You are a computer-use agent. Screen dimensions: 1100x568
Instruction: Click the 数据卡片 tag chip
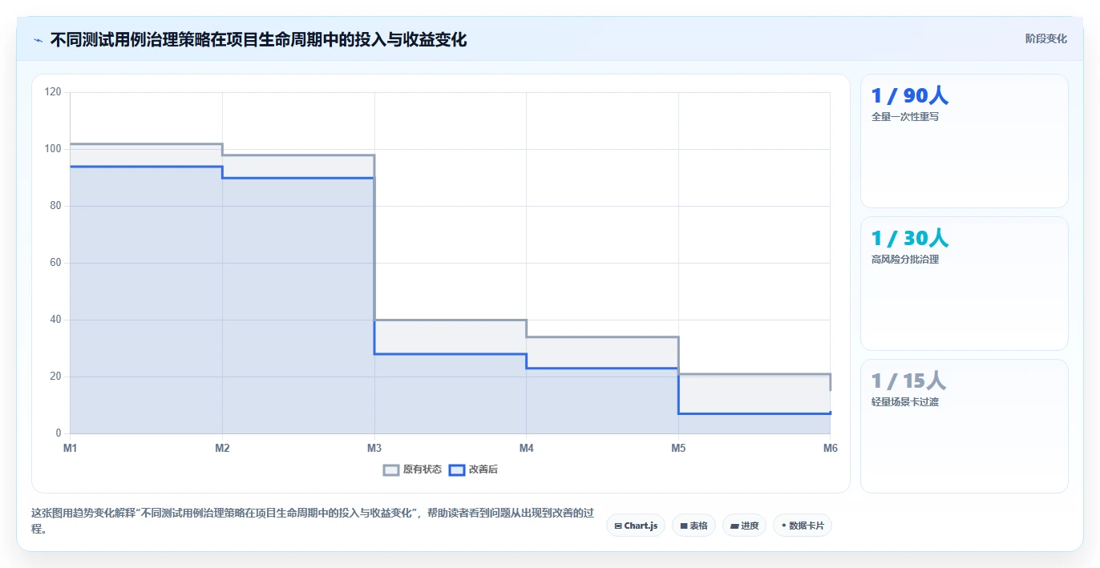[803, 526]
